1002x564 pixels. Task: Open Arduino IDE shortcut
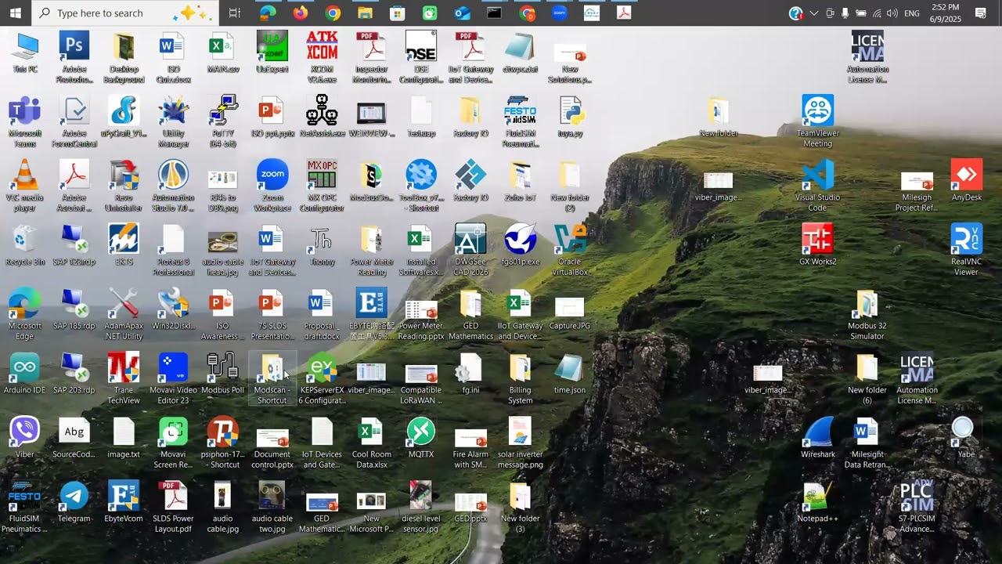point(25,374)
